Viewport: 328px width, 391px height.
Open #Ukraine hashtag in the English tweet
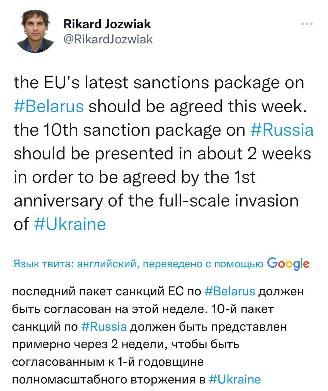pos(70,224)
